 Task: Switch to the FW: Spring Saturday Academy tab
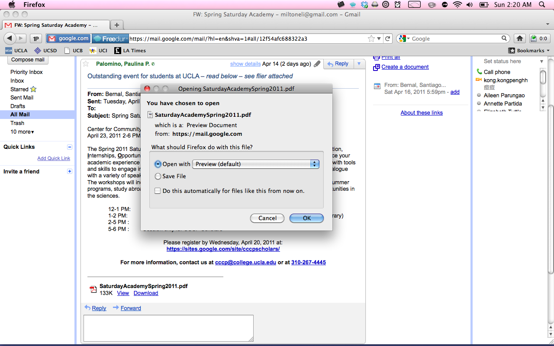click(55, 25)
